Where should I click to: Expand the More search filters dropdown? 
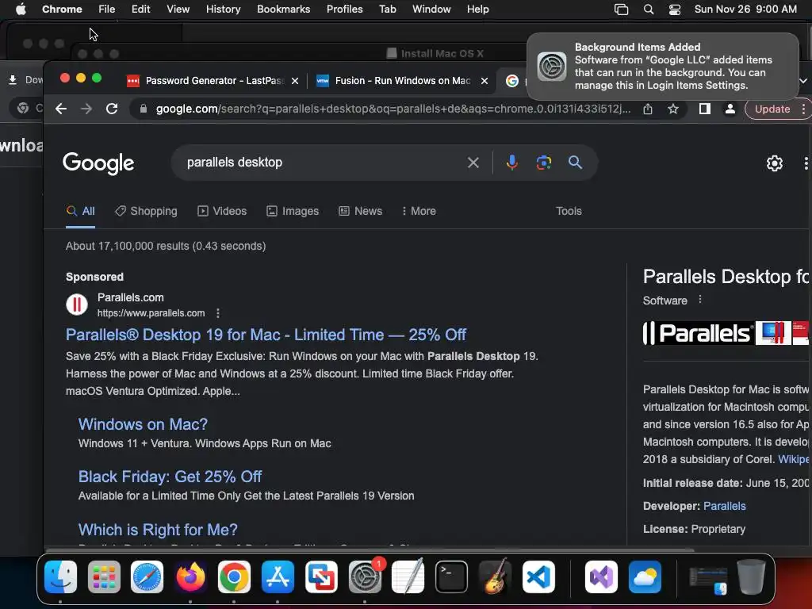(x=419, y=211)
